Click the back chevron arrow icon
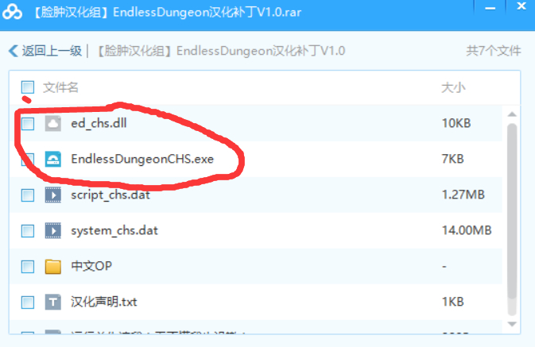This screenshot has height=347, width=535. (14, 51)
